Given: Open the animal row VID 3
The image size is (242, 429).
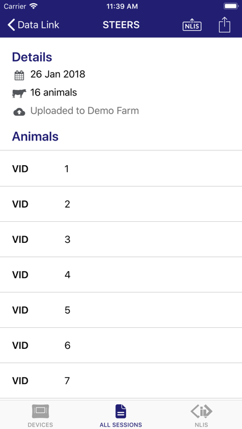Looking at the screenshot, I should tap(121, 239).
